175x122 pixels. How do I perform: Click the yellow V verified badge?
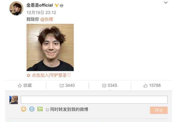[57, 5]
